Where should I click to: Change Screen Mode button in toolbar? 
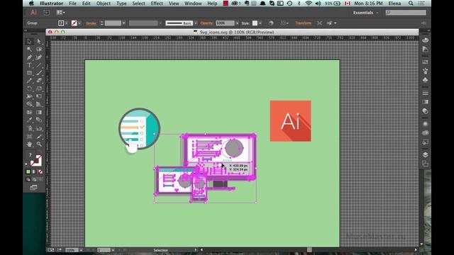(33, 188)
